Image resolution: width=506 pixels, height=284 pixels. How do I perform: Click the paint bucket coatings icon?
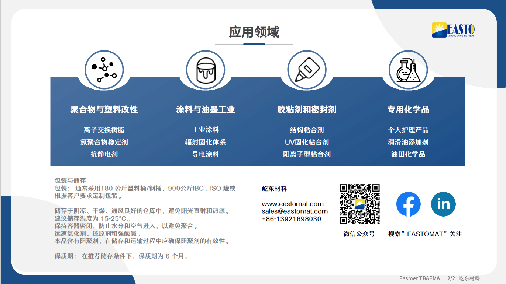point(206,70)
